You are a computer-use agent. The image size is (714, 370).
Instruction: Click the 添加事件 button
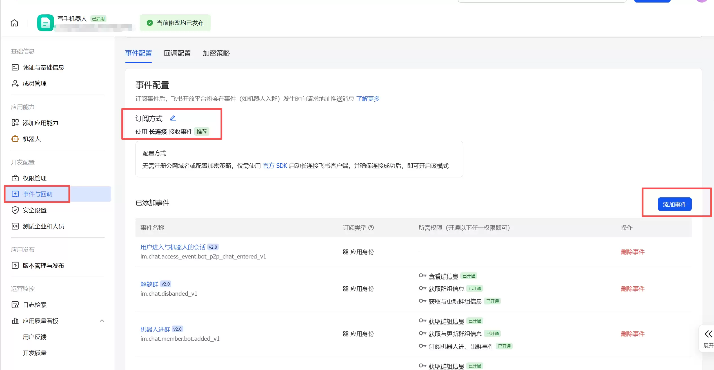point(675,204)
